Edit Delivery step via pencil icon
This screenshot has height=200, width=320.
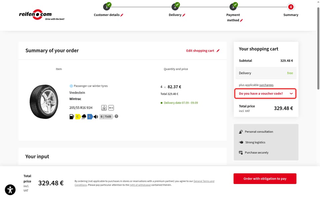pos(184,15)
